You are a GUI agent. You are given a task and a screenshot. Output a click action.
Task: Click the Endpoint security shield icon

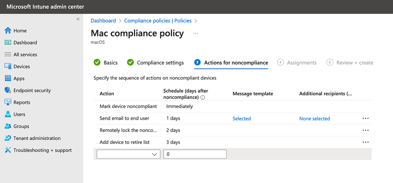point(8,90)
